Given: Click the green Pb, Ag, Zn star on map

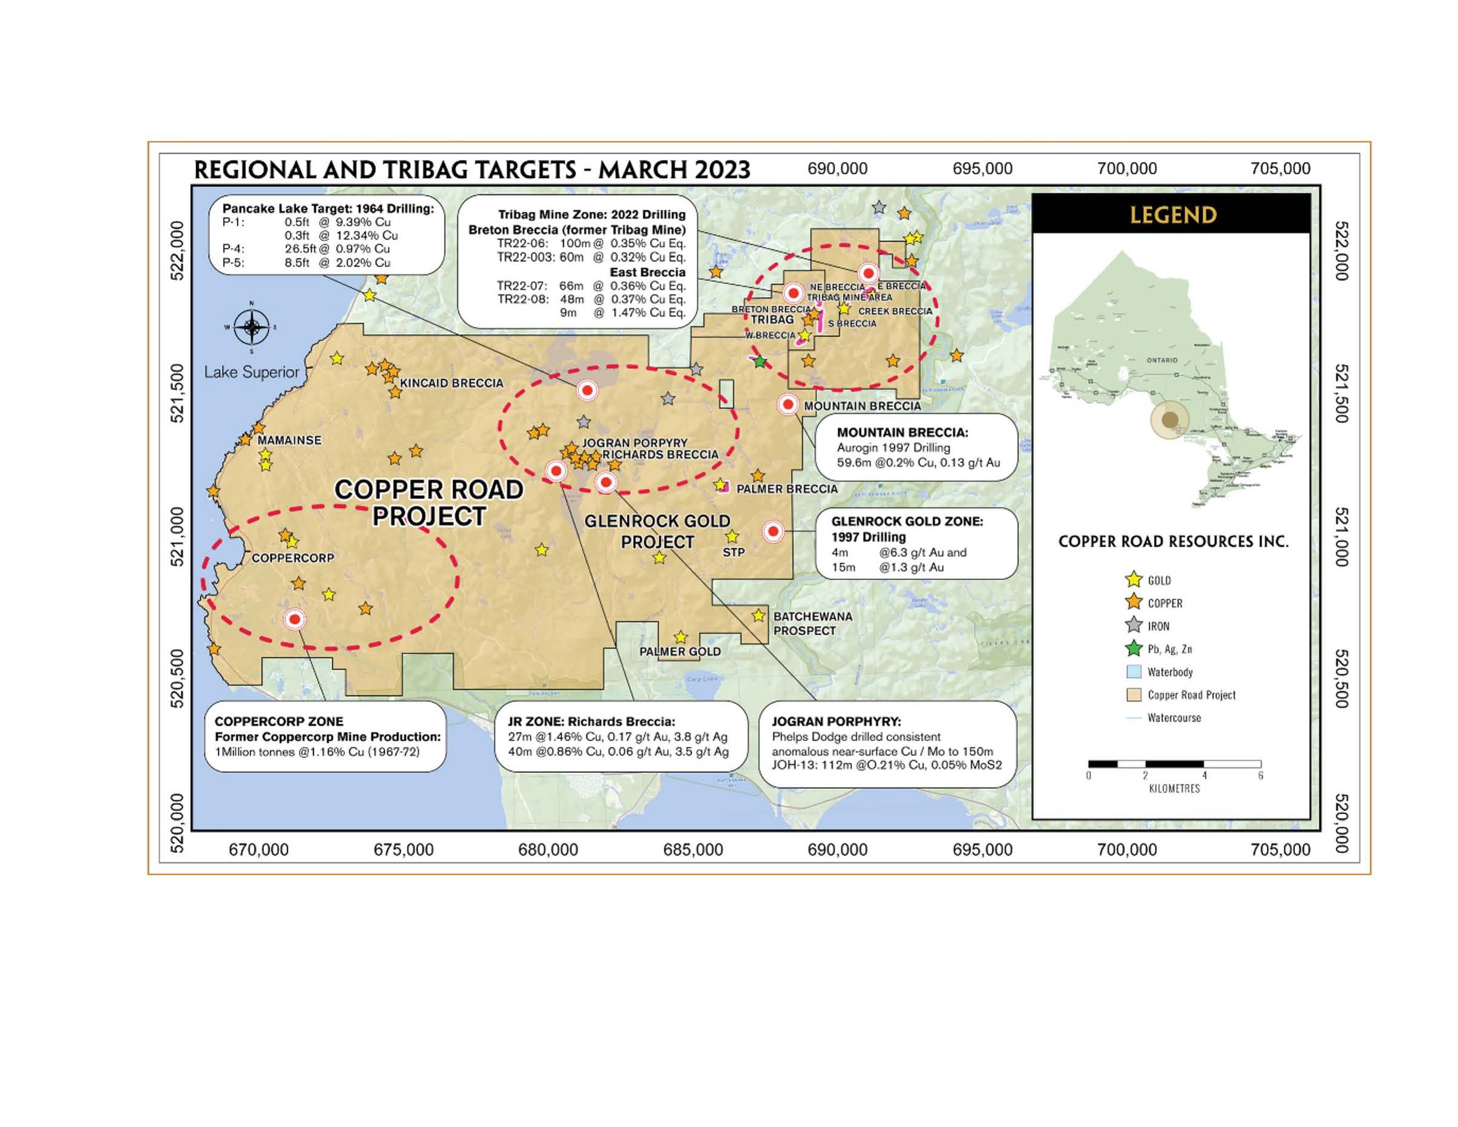Looking at the screenshot, I should coord(760,361).
